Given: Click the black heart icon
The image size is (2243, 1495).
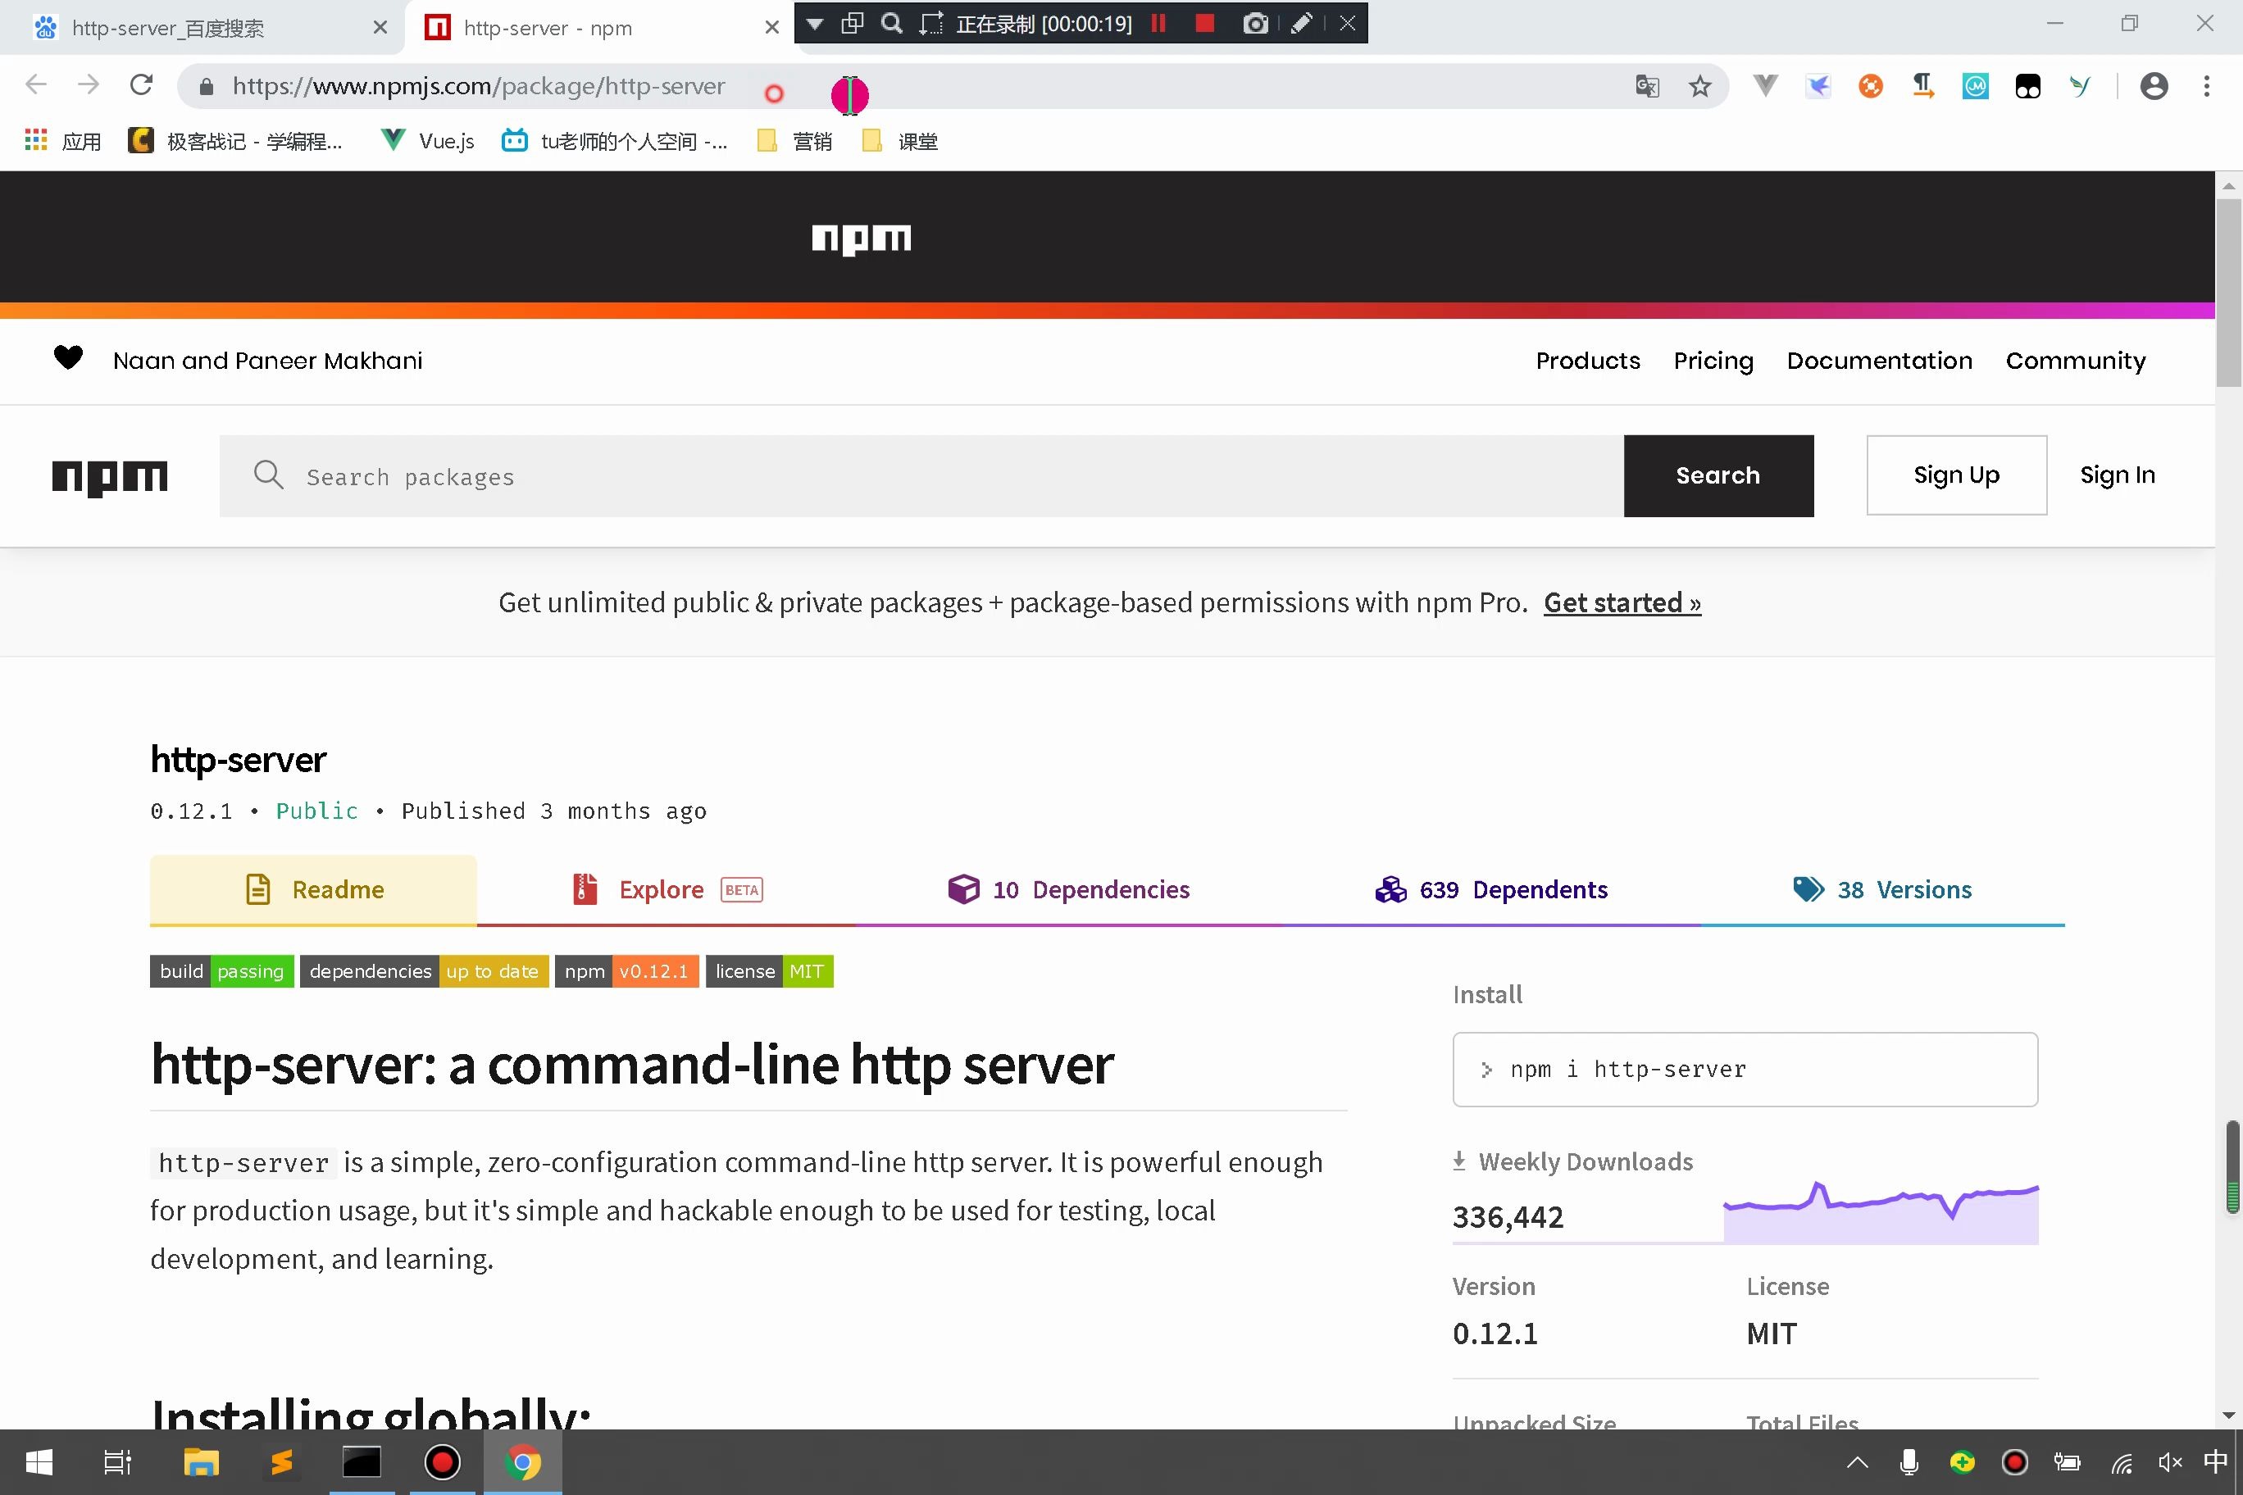Looking at the screenshot, I should click(x=68, y=357).
